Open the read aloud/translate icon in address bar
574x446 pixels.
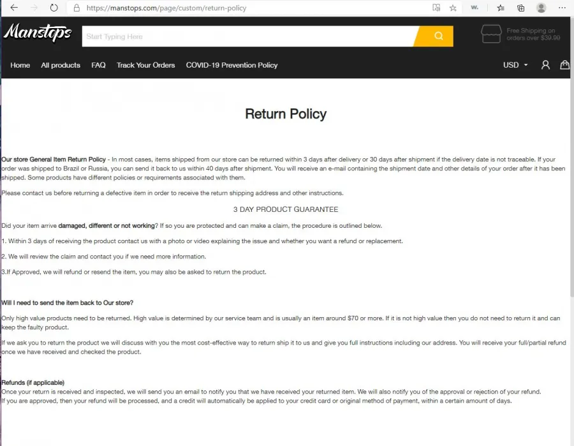click(436, 8)
